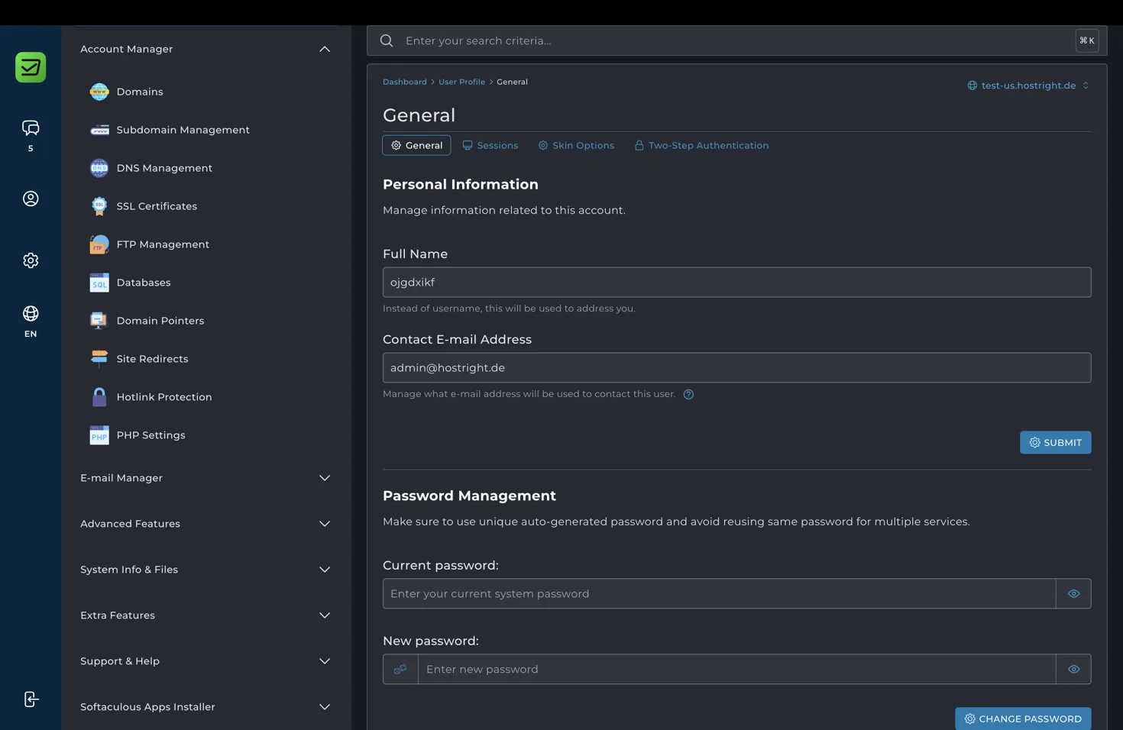Image resolution: width=1123 pixels, height=730 pixels.
Task: Go to Dashboard breadcrumb link
Action: click(405, 82)
